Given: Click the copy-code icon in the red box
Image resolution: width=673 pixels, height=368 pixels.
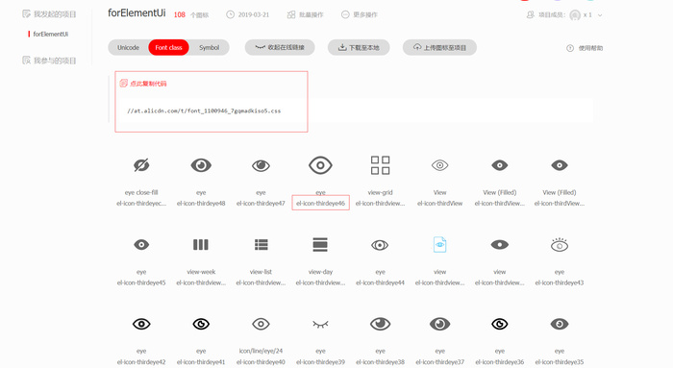Looking at the screenshot, I should coord(124,84).
